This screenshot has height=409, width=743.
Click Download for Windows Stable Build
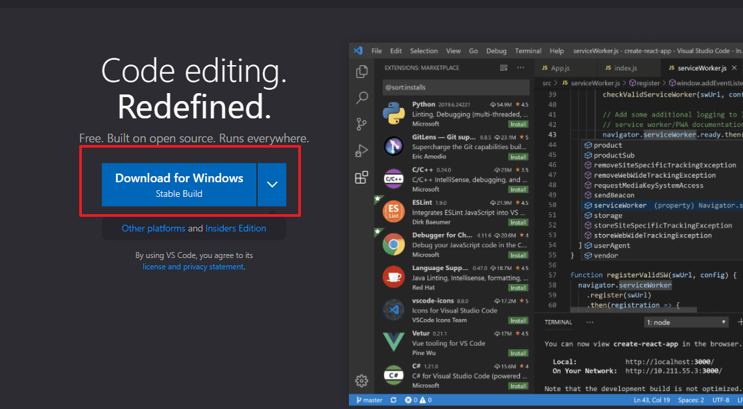179,185
